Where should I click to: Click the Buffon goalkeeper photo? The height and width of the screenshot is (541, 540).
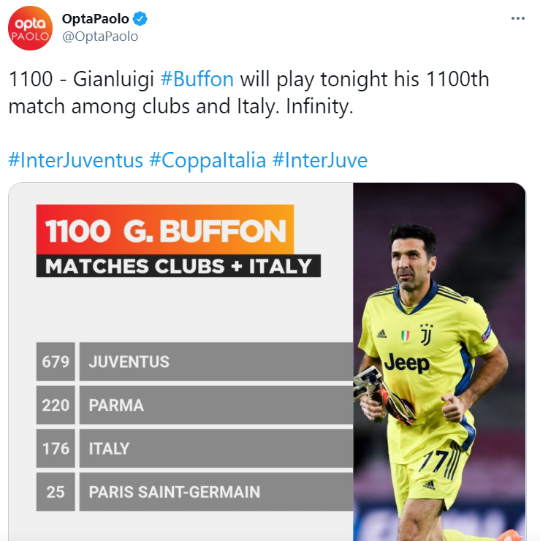coord(439,362)
